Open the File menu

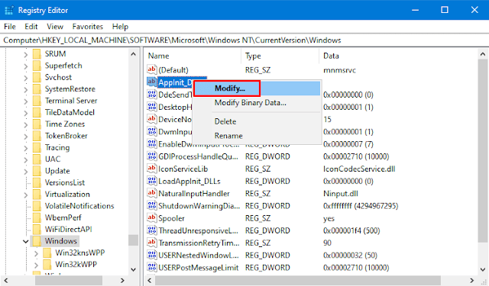[x=10, y=27]
